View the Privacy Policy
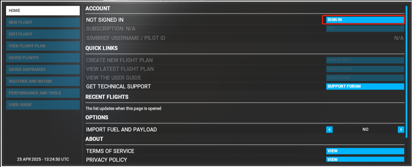Screen dimensions: 412x167 [365, 160]
